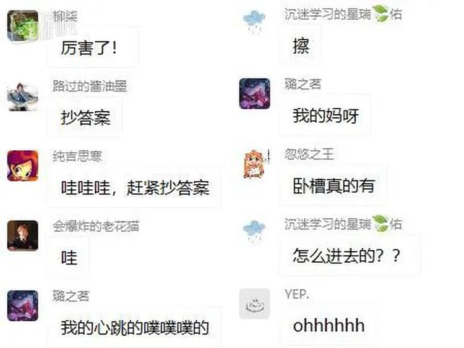464x348 pixels.
Task: Click the message 哇哇哇,赶紧抄答案
Action: (135, 187)
